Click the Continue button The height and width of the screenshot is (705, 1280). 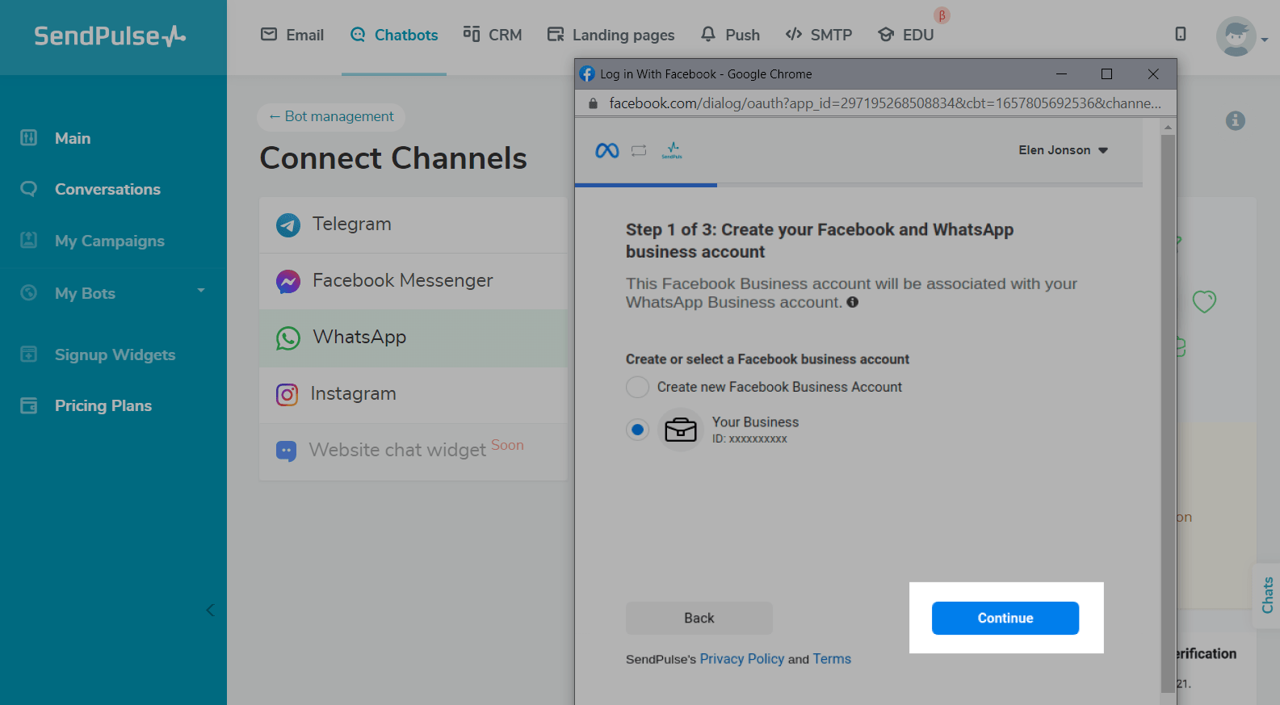click(1005, 618)
